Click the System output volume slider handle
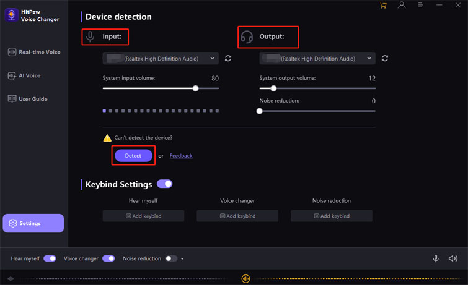 coord(273,88)
